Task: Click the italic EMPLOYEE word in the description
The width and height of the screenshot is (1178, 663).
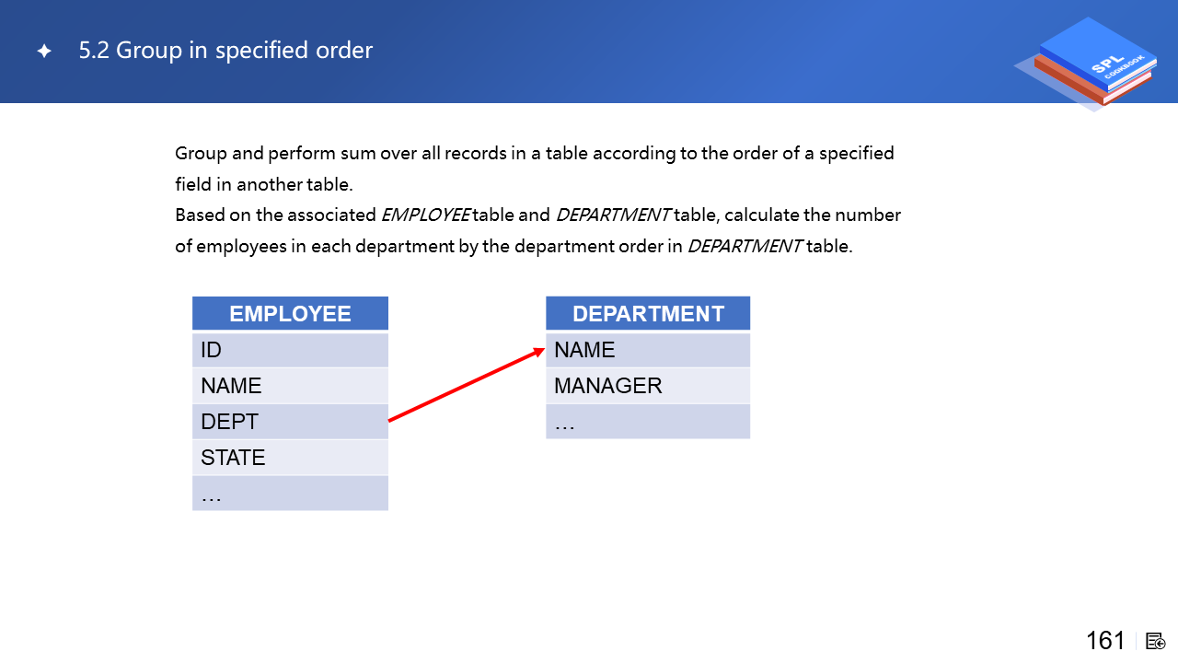Action: click(425, 215)
